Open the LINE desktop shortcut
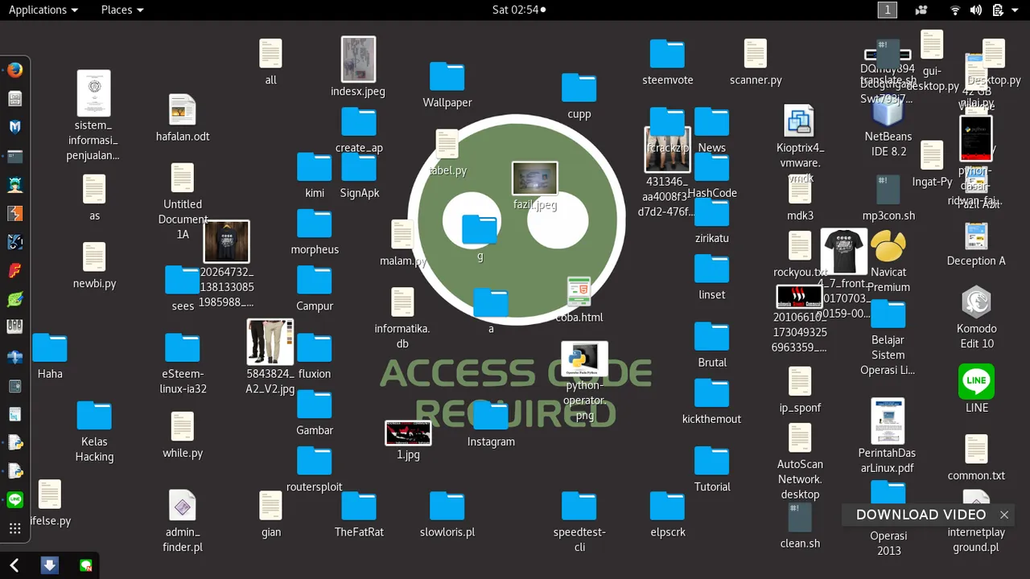Viewport: 1030px width, 579px height. (x=976, y=381)
